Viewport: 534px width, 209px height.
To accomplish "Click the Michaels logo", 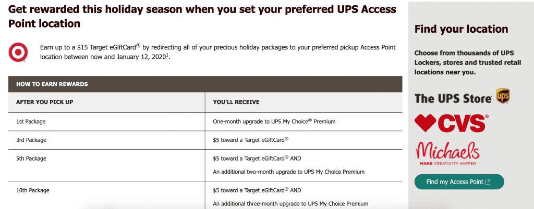I will (447, 153).
